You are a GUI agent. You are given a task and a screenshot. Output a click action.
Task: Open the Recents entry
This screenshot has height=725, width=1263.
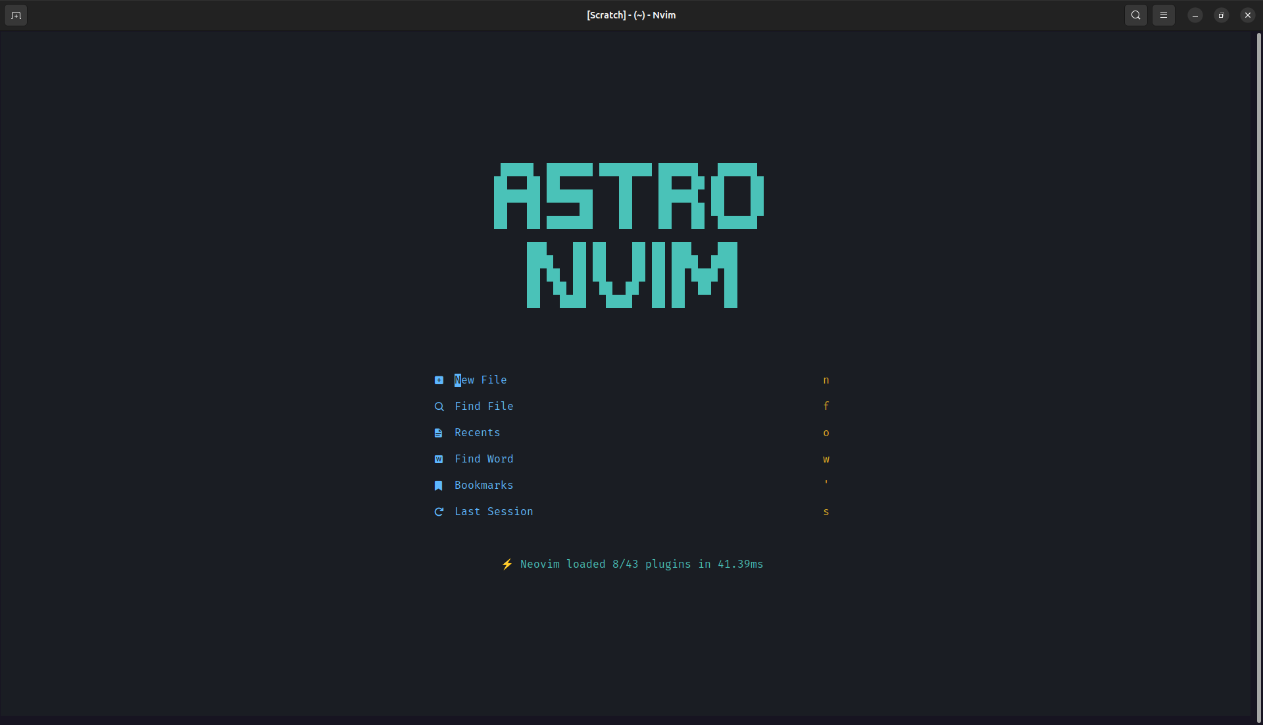coord(478,433)
